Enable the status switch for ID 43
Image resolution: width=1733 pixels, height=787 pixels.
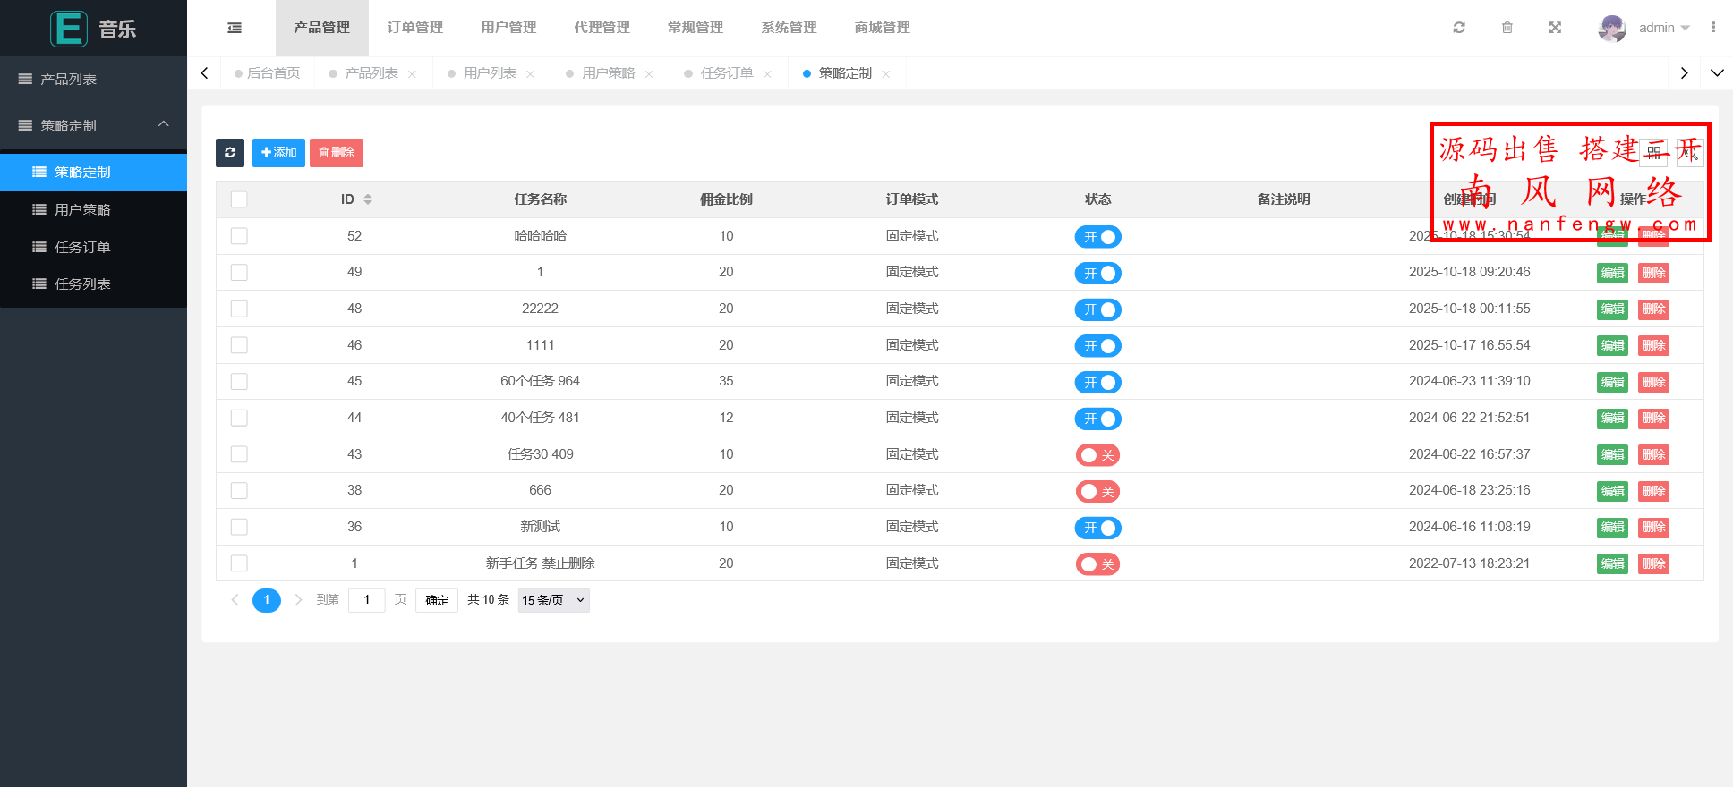pyautogui.click(x=1097, y=455)
